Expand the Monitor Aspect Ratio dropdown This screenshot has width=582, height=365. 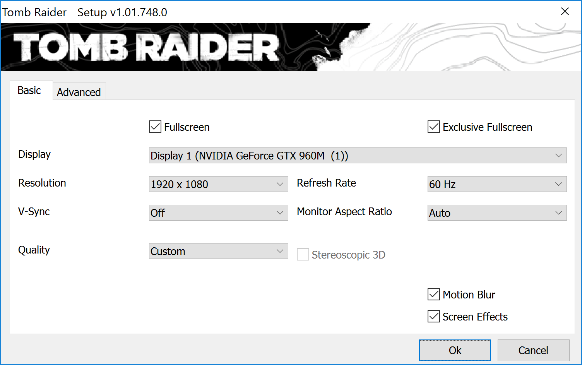497,213
